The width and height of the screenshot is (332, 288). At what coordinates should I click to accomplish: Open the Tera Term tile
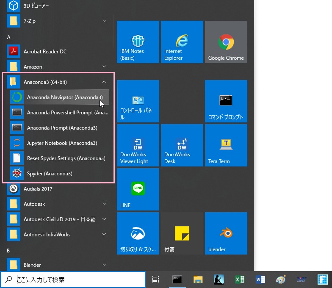226,145
